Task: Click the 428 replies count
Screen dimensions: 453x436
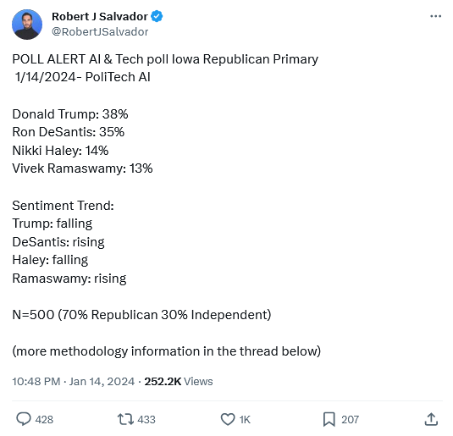Action: [x=44, y=420]
